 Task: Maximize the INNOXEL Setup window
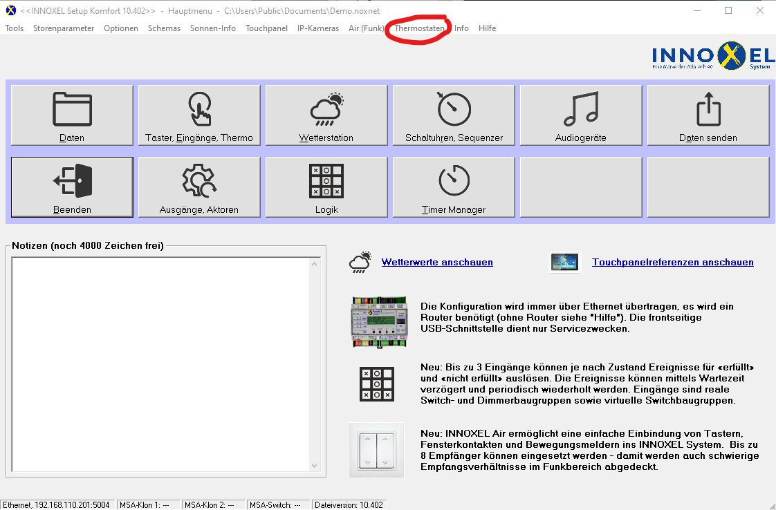click(728, 10)
